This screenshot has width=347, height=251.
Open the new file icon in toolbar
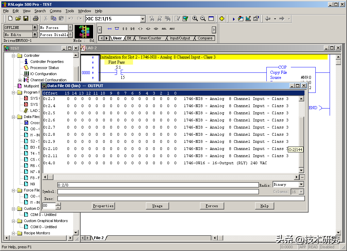pyautogui.click(x=10, y=19)
